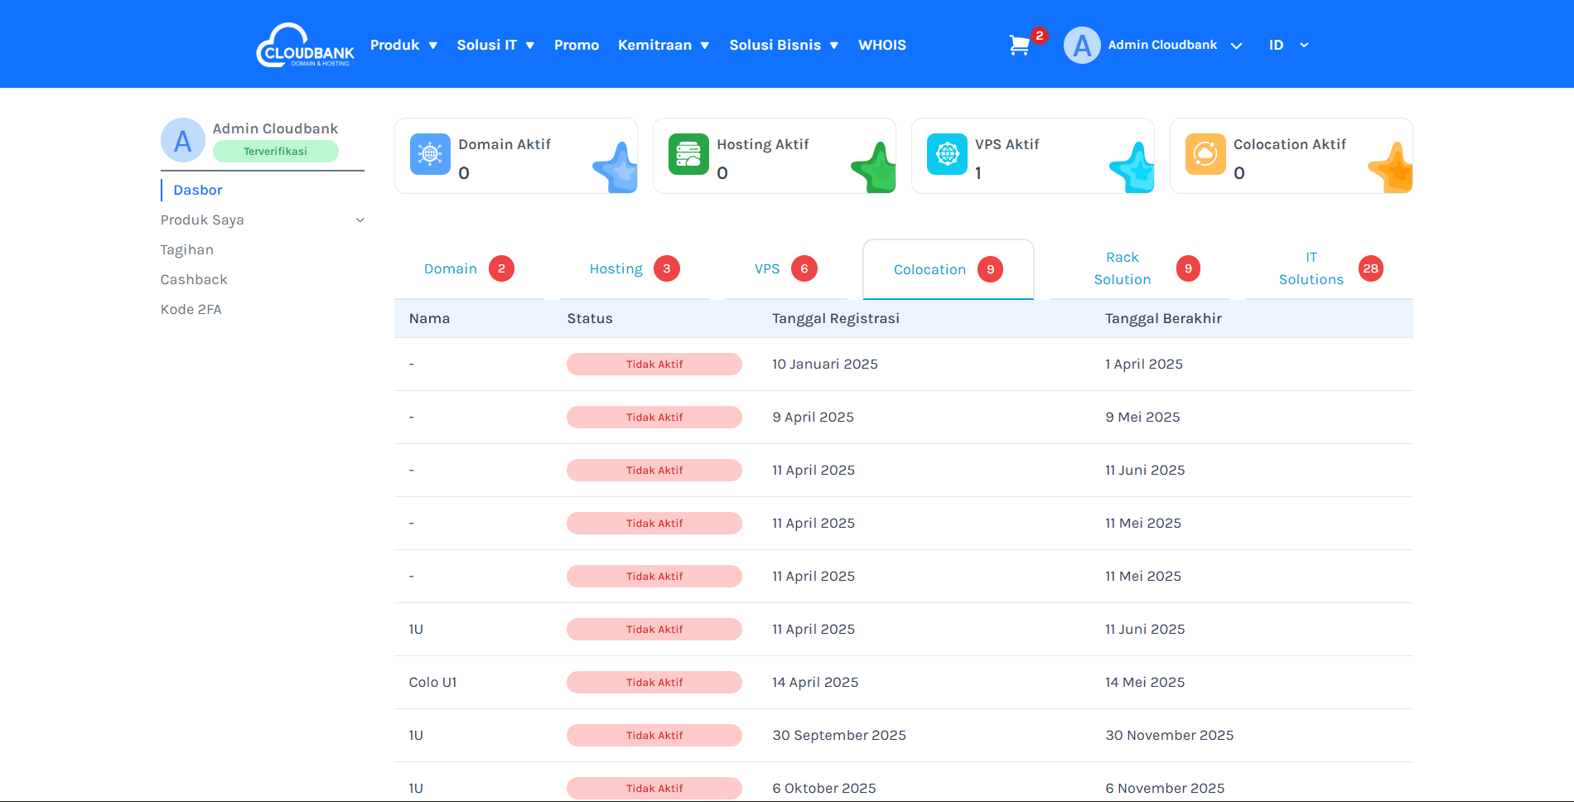
Task: Click the Colocation Aktif cloud icon
Action: (x=1205, y=154)
